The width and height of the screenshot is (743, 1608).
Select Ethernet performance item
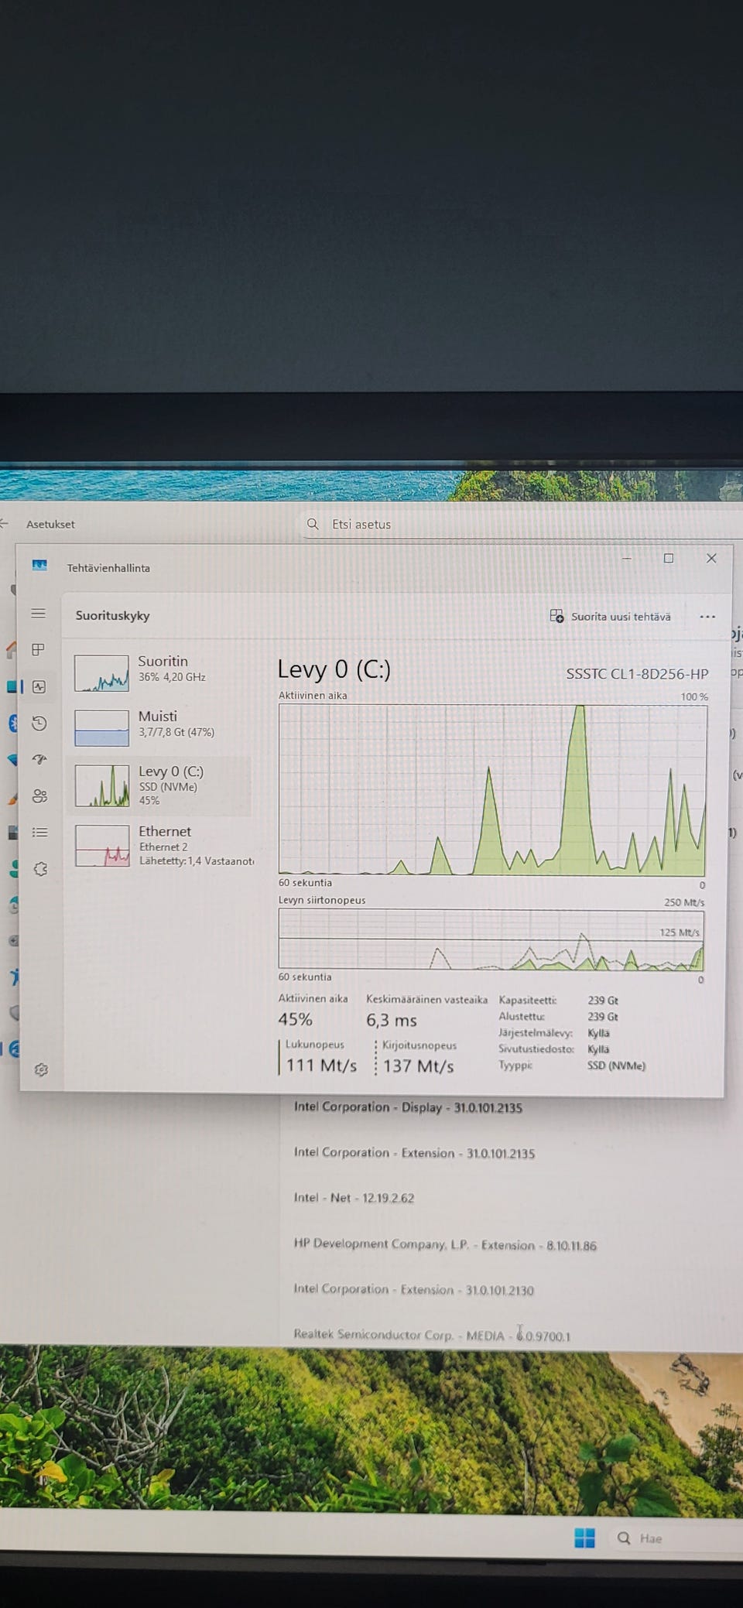click(x=161, y=845)
